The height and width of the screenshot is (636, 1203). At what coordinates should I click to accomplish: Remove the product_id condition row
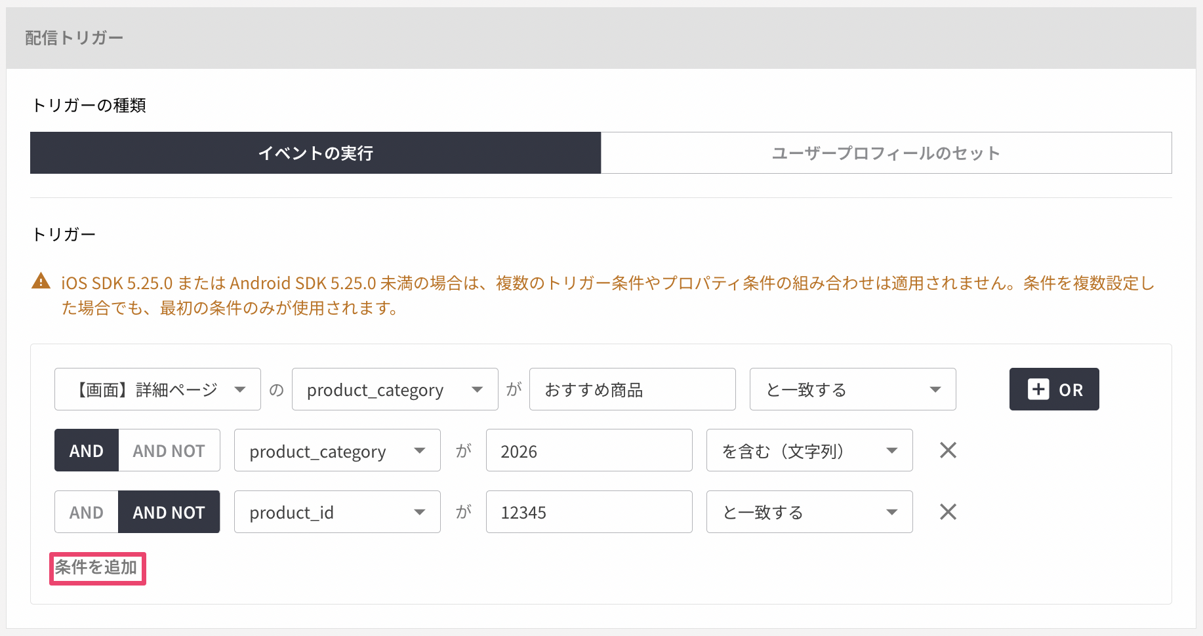pyautogui.click(x=948, y=512)
